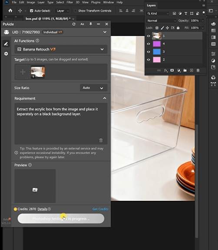Collapse the Requirement section

105,98
